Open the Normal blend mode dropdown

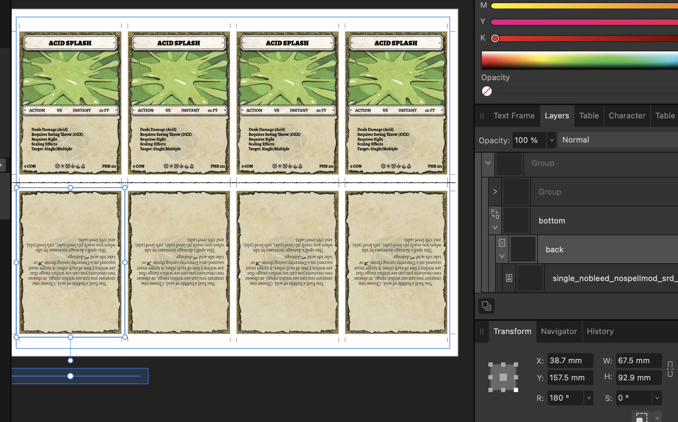coord(618,140)
